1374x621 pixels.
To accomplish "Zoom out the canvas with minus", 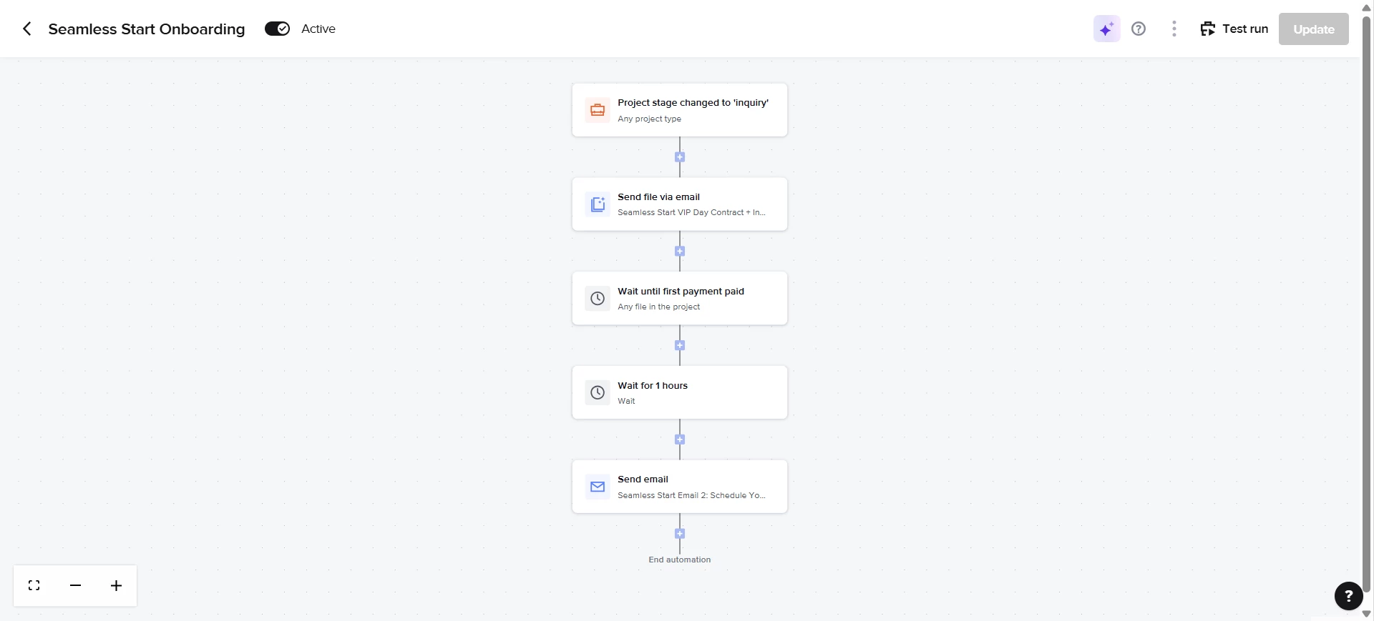I will tap(75, 586).
